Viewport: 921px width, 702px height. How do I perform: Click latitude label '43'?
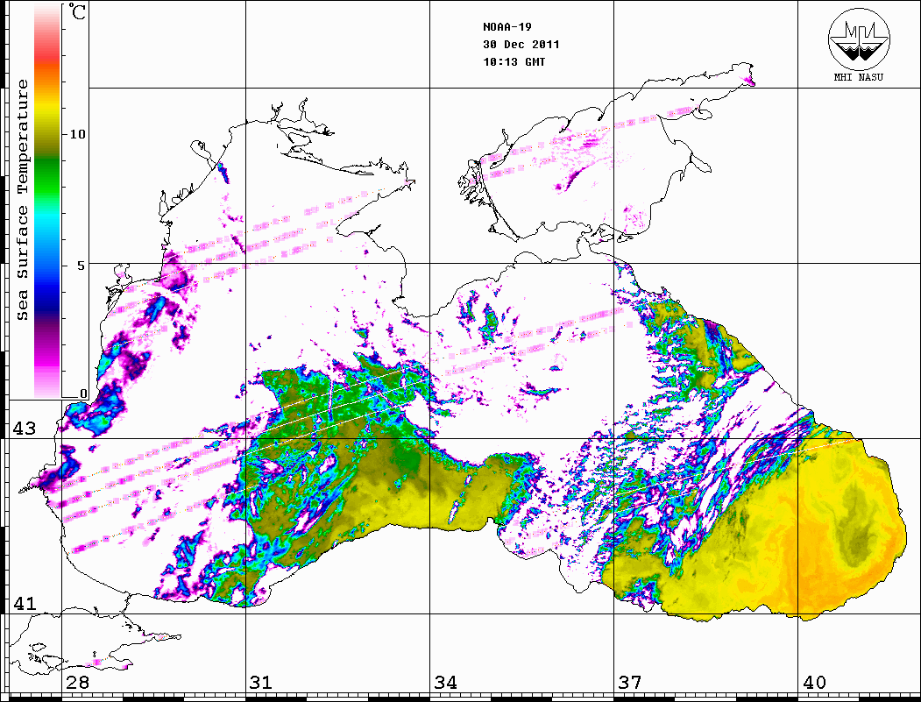[x=24, y=429]
